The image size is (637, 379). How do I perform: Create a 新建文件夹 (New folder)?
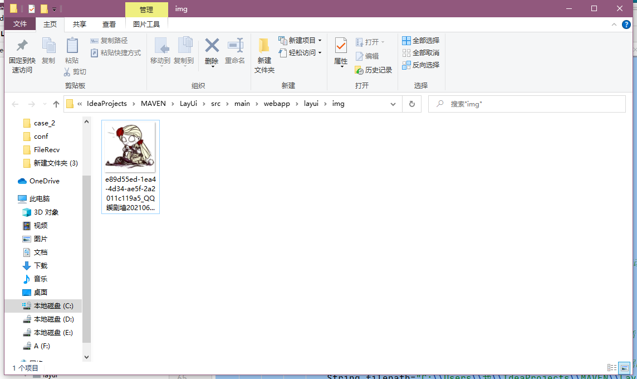pyautogui.click(x=264, y=55)
